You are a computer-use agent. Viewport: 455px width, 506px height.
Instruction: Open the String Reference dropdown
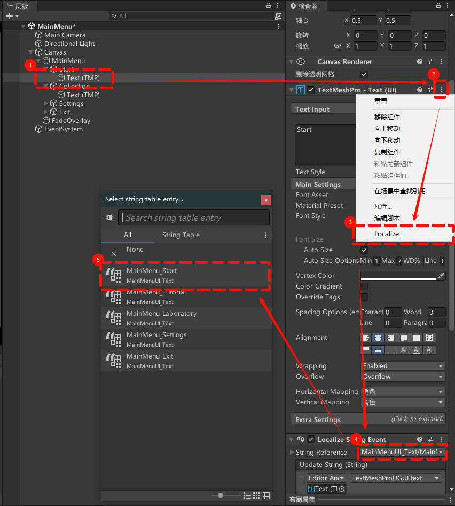403,452
